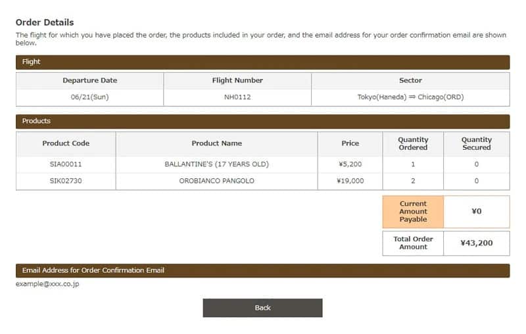526x334 pixels.
Task: Click the Sector column header
Action: (410, 80)
